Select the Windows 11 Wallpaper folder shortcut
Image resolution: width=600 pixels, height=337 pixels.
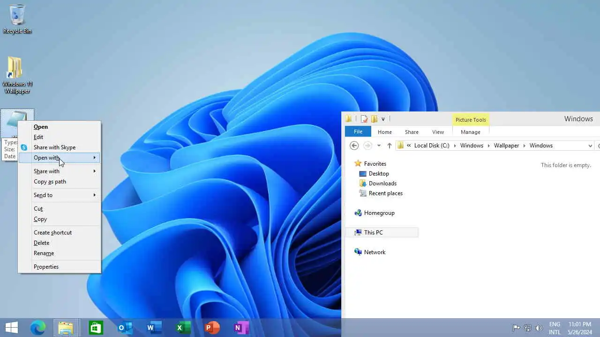click(17, 75)
